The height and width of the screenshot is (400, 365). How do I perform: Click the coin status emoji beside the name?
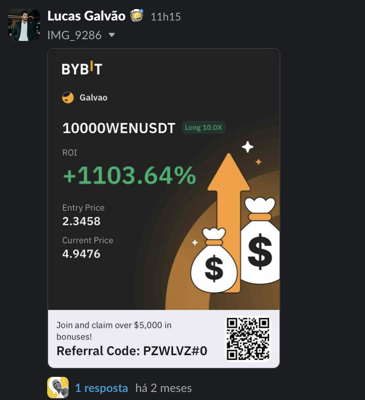click(x=137, y=15)
